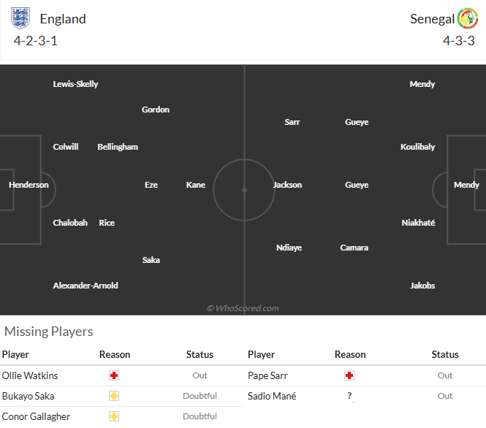Click Sadio Mané's unknown reason question mark
Screen dimensions: 486x428
[x=349, y=396]
